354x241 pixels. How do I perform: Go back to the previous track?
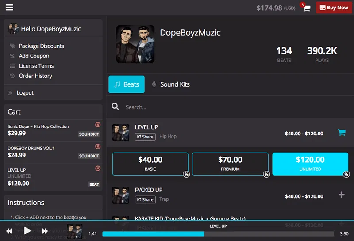(9, 231)
